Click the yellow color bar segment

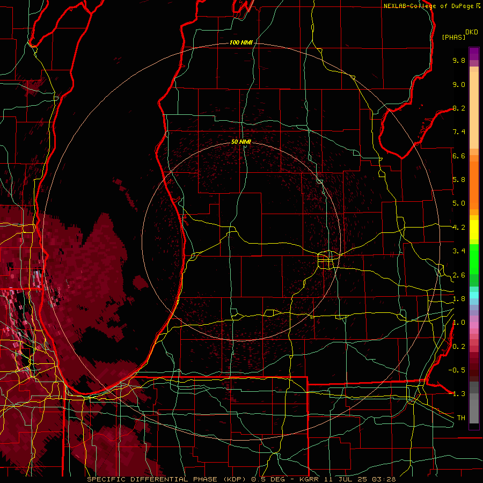(x=474, y=230)
